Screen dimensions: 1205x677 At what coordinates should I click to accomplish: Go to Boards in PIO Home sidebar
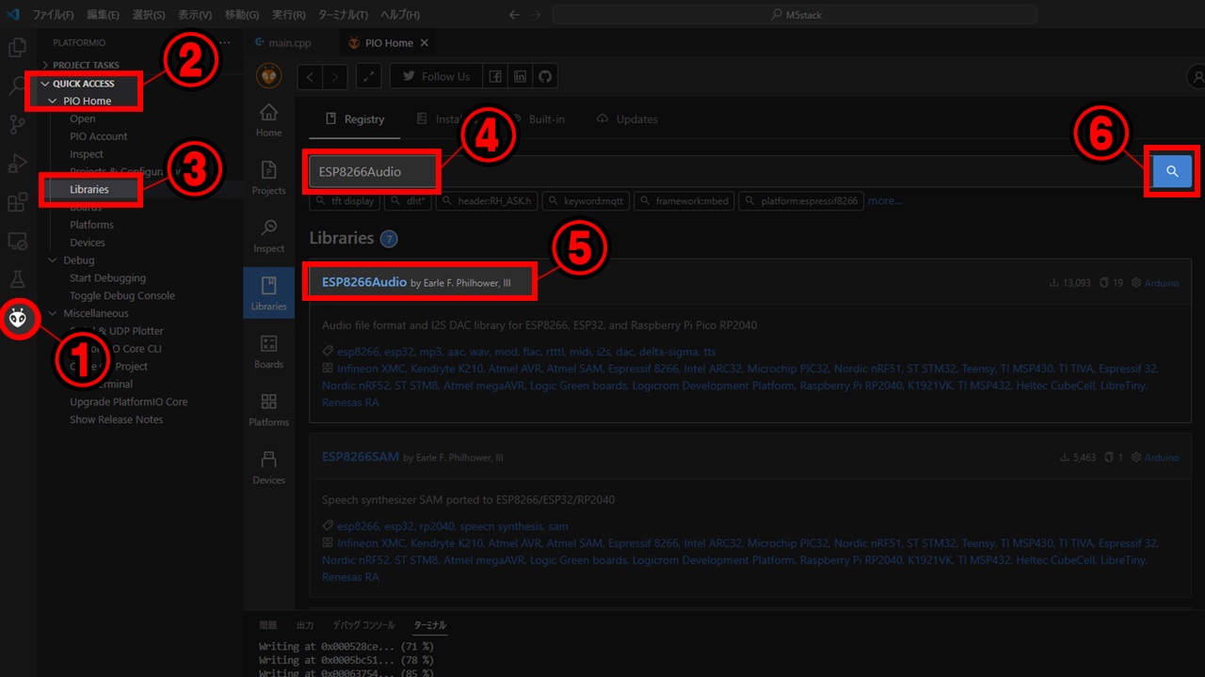(x=268, y=352)
